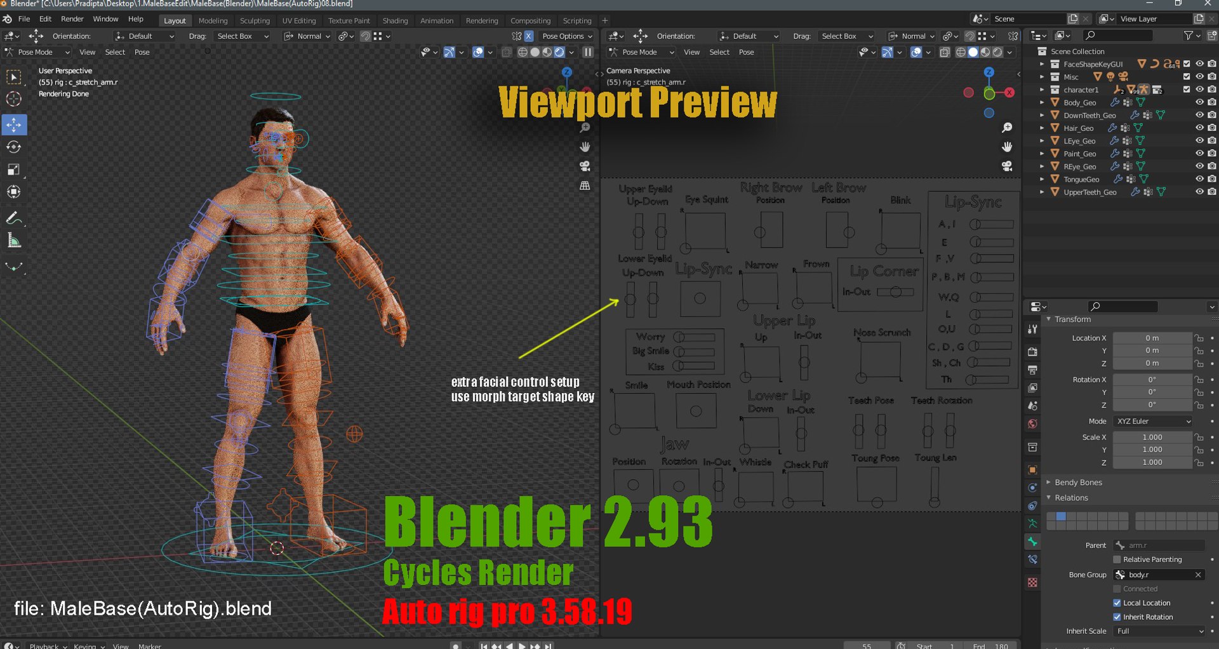
Task: Open Tool properties tab (wrench icon)
Action: coord(1032,329)
